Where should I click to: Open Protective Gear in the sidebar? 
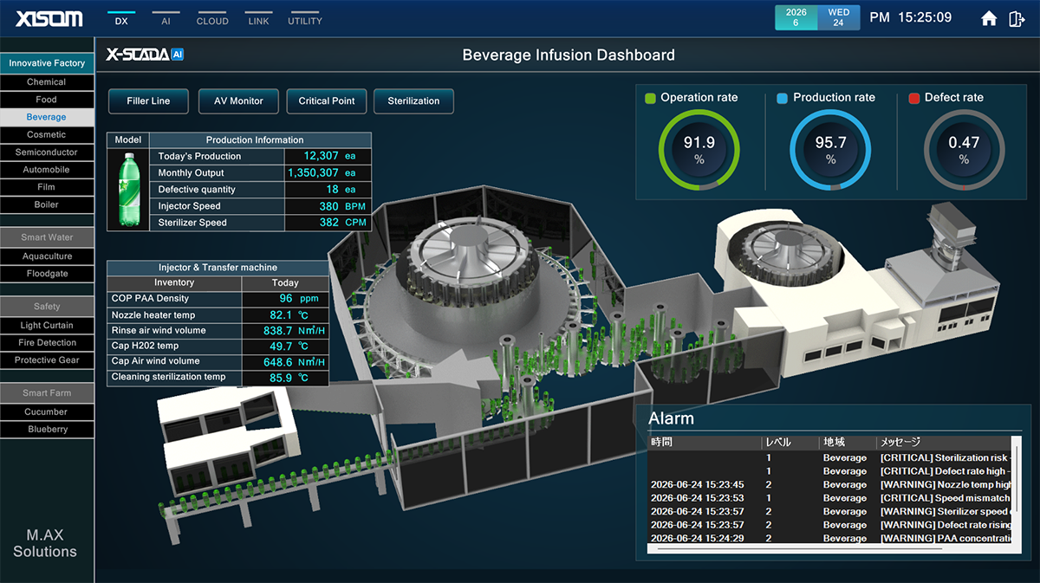pos(47,360)
